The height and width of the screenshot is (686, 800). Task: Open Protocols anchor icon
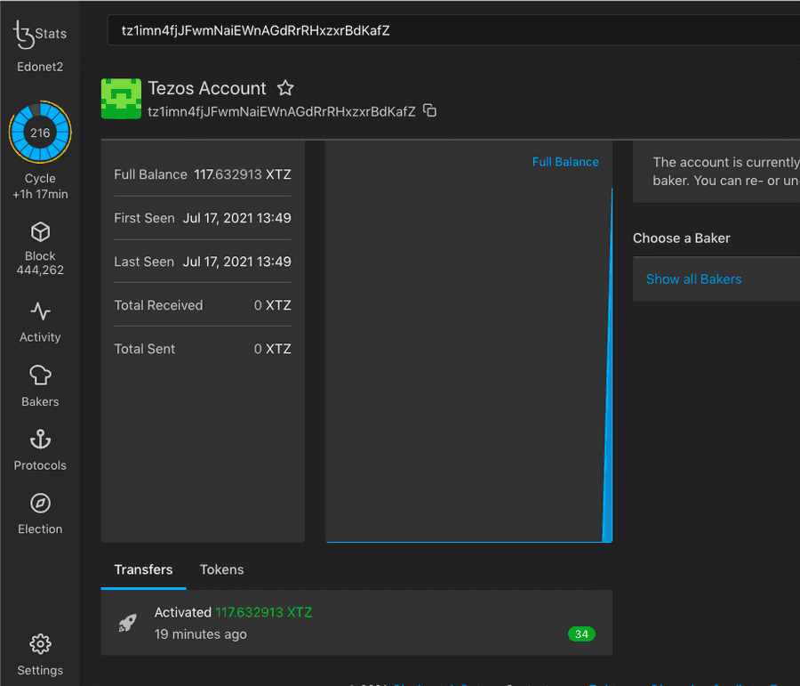pos(40,440)
